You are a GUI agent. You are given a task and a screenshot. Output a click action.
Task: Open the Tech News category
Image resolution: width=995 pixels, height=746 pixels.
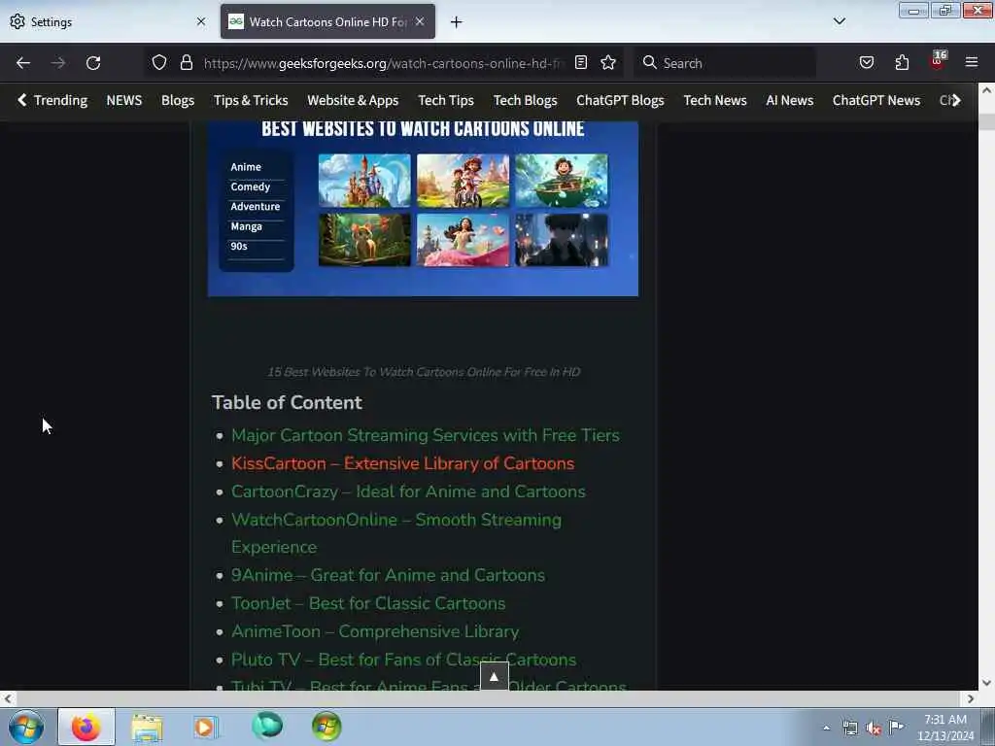(715, 100)
